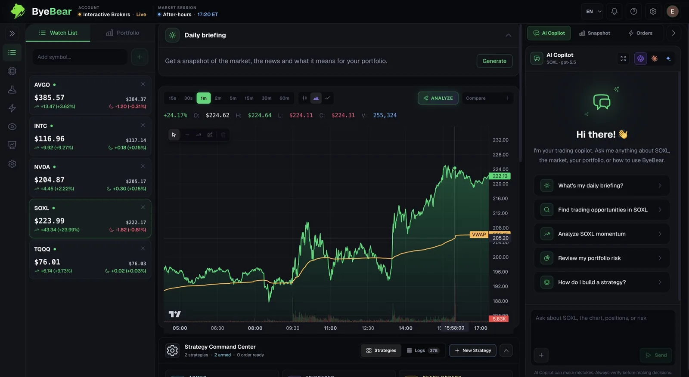Click the delete drawings trash icon
Screen dimensions: 689x377
(223, 135)
